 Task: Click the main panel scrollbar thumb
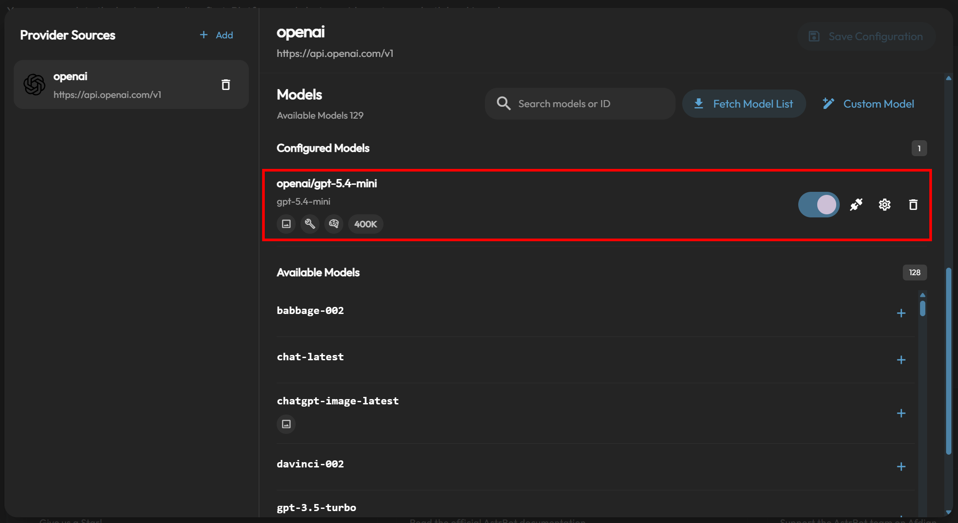coord(948,361)
